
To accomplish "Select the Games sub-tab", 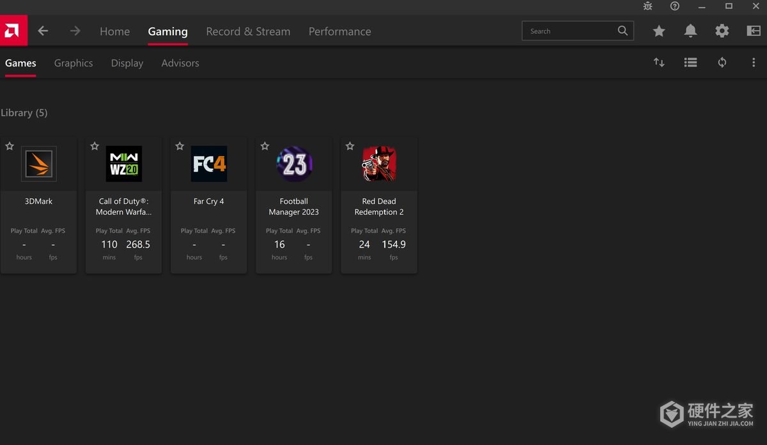I will coord(20,63).
